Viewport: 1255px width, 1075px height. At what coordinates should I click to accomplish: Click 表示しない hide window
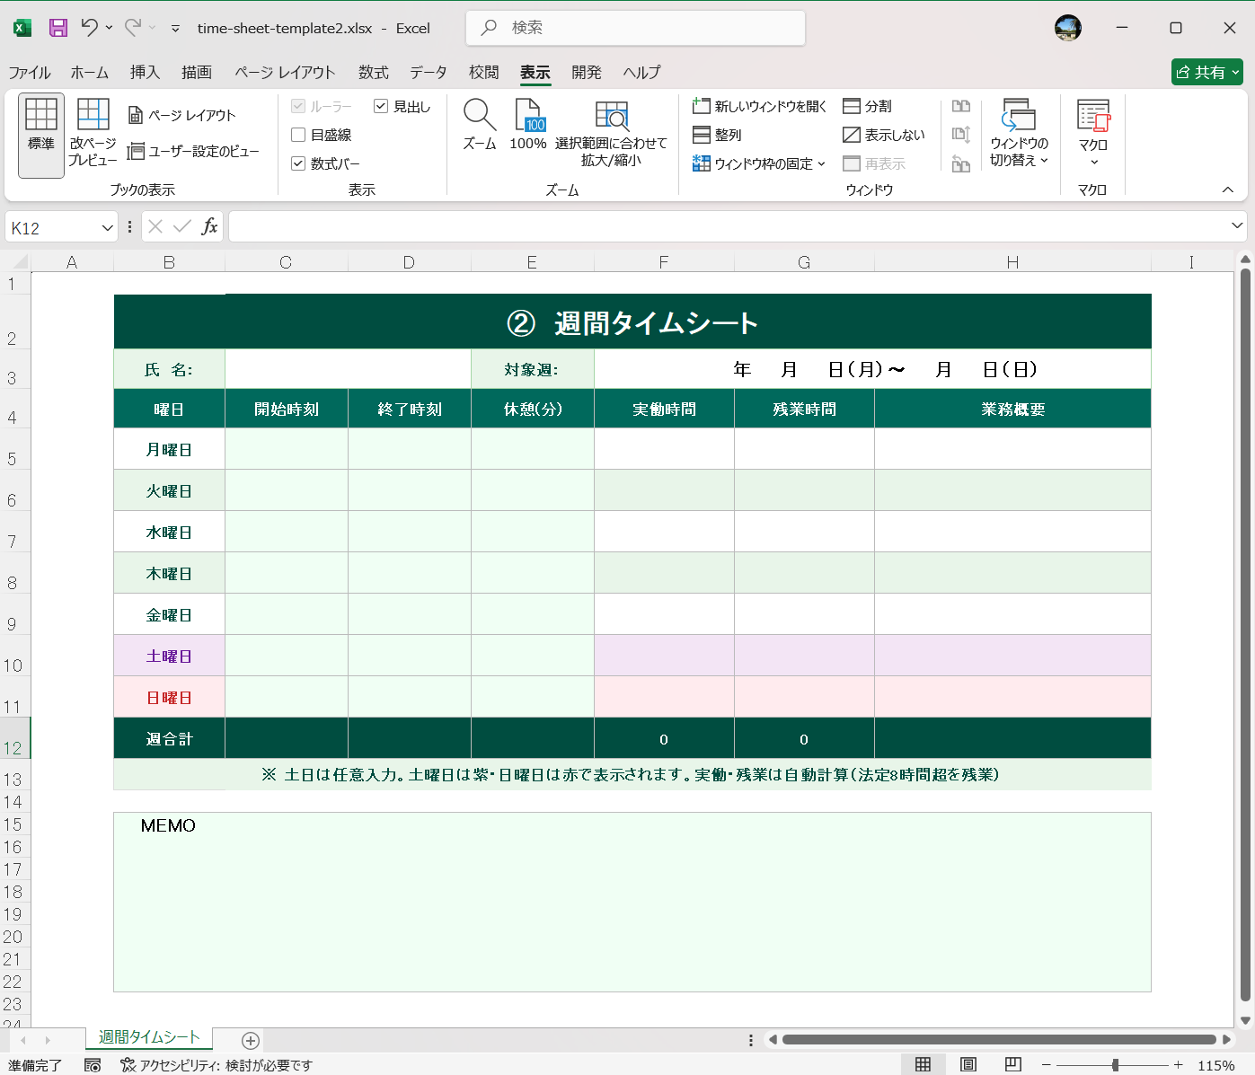[x=884, y=135]
